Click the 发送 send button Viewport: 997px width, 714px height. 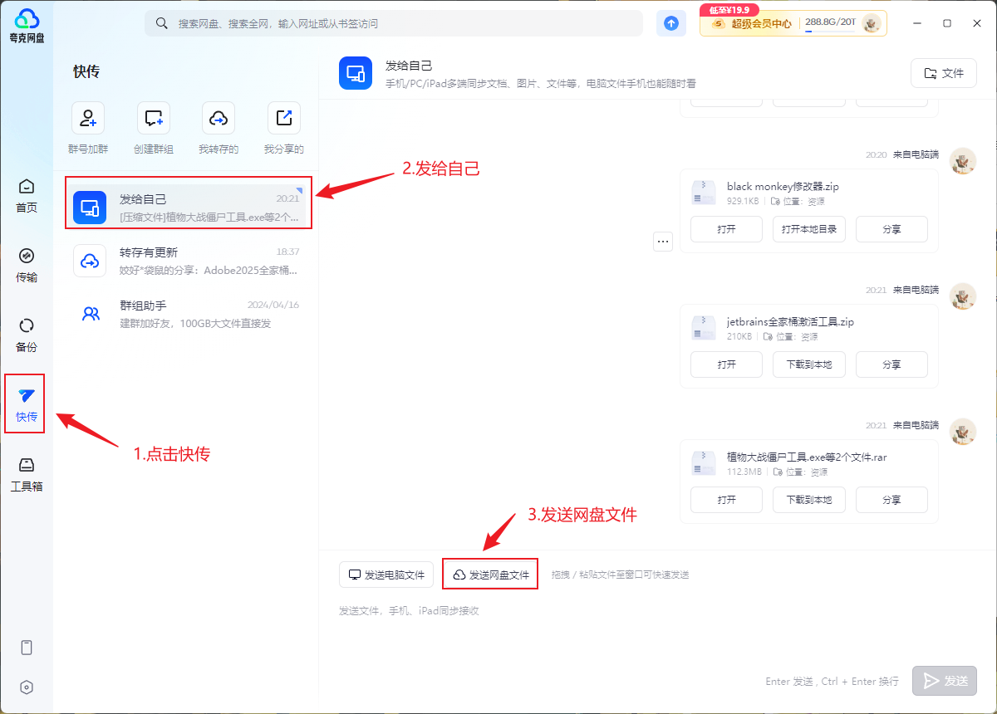(945, 681)
